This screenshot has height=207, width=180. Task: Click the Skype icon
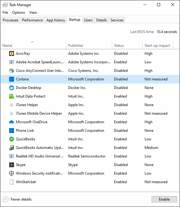click(12, 165)
